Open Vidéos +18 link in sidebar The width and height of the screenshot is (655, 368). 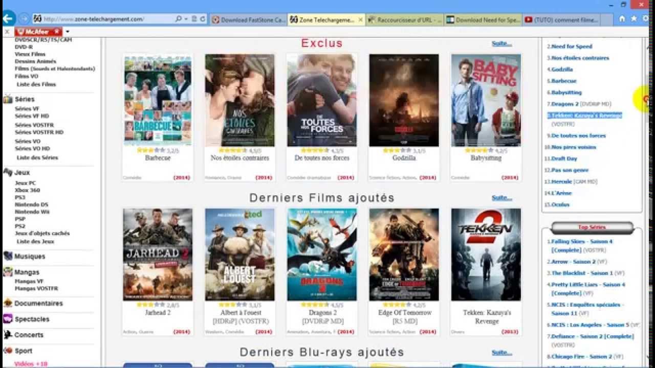pyautogui.click(x=31, y=364)
